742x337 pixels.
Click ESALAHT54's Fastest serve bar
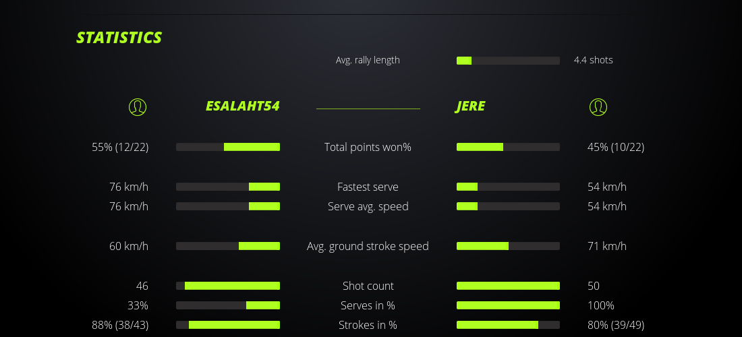pos(228,187)
